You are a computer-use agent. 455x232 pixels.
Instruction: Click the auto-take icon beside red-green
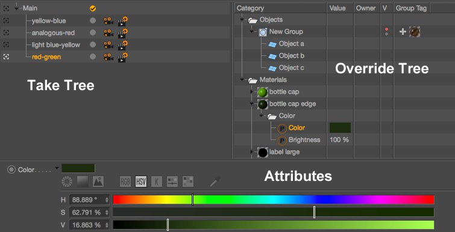(x=6, y=56)
